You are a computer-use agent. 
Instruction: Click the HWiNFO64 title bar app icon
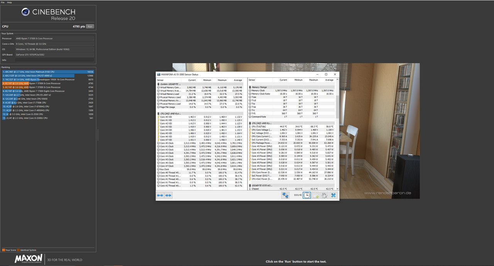[x=158, y=74]
